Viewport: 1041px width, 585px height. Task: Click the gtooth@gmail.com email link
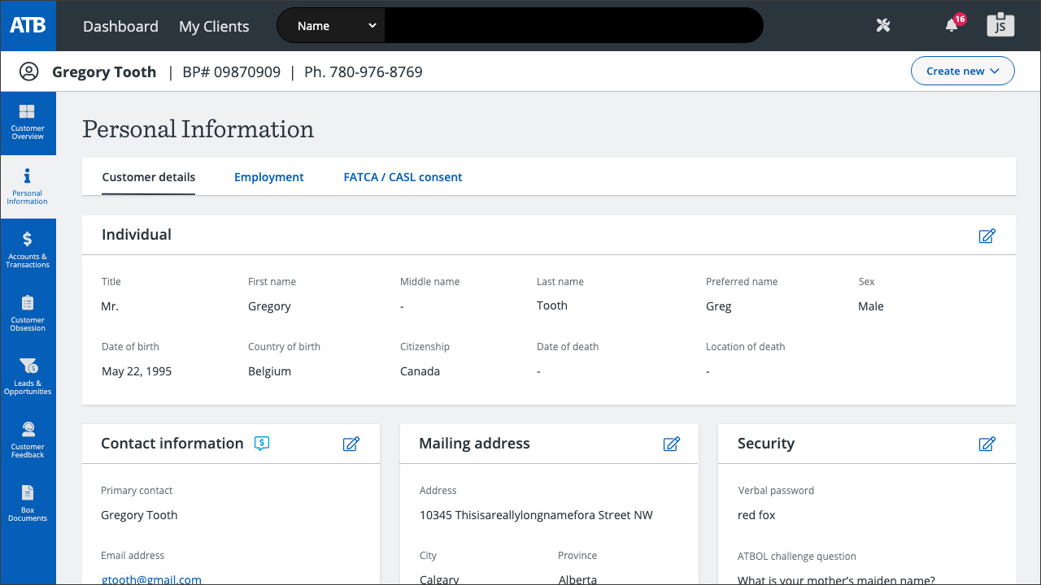pos(151,579)
